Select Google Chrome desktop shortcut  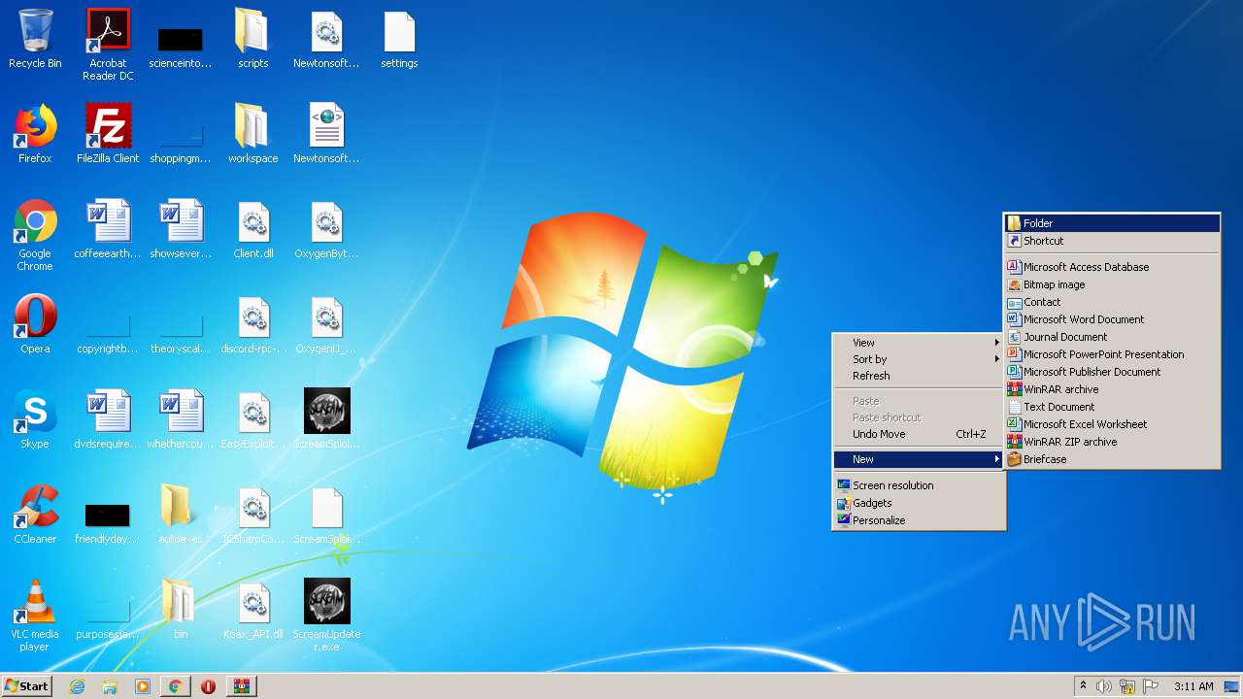[35, 235]
